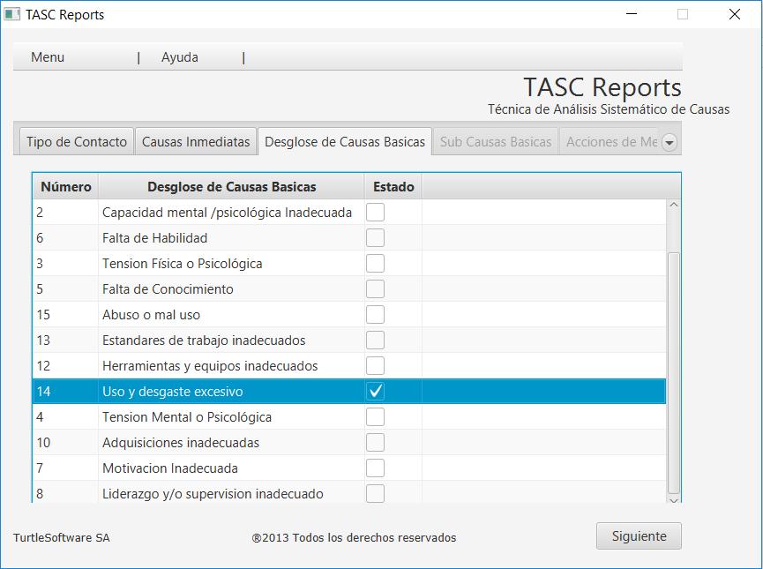Close the TASC Reports window

pos(734,14)
